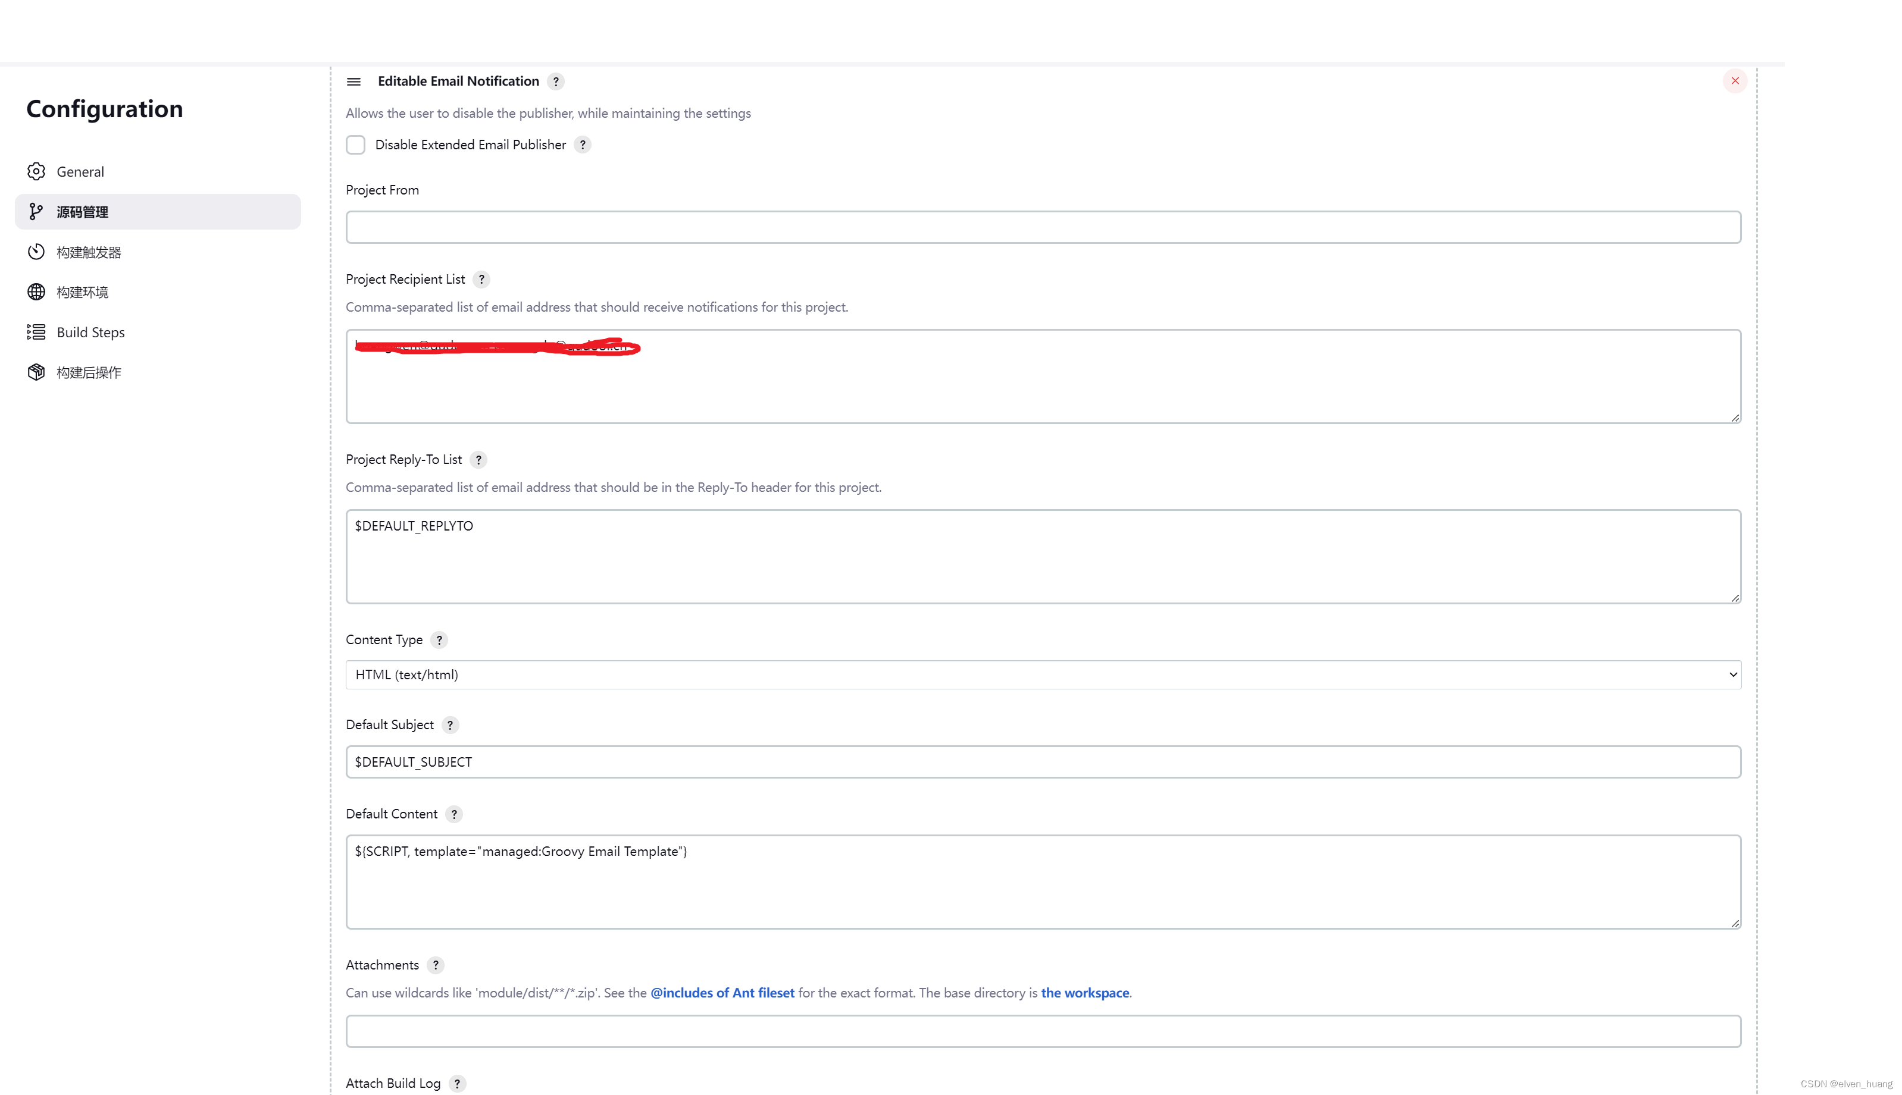This screenshot has width=1902, height=1095.
Task: Open the @includes of Ant fileset link
Action: point(721,993)
